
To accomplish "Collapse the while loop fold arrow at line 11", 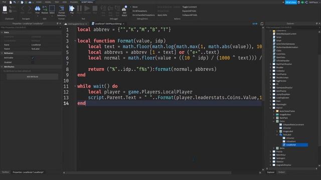I will [75, 86].
